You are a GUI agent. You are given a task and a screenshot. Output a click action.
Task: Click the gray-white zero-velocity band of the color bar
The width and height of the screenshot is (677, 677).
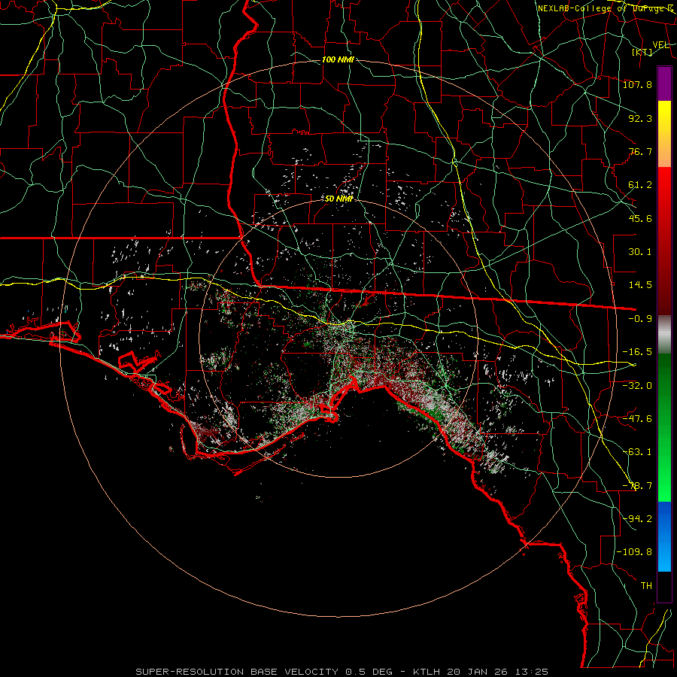[664, 335]
